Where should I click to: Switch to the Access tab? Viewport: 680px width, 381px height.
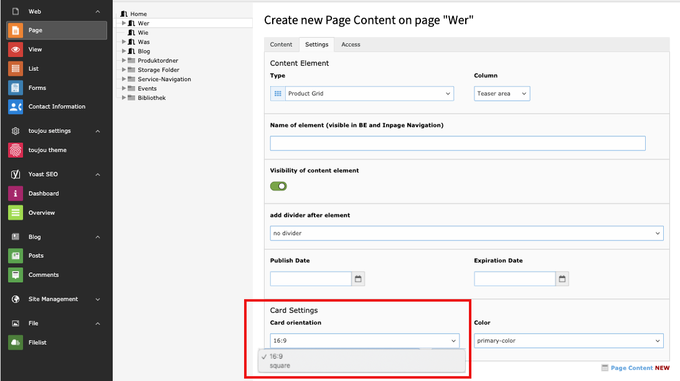point(351,45)
